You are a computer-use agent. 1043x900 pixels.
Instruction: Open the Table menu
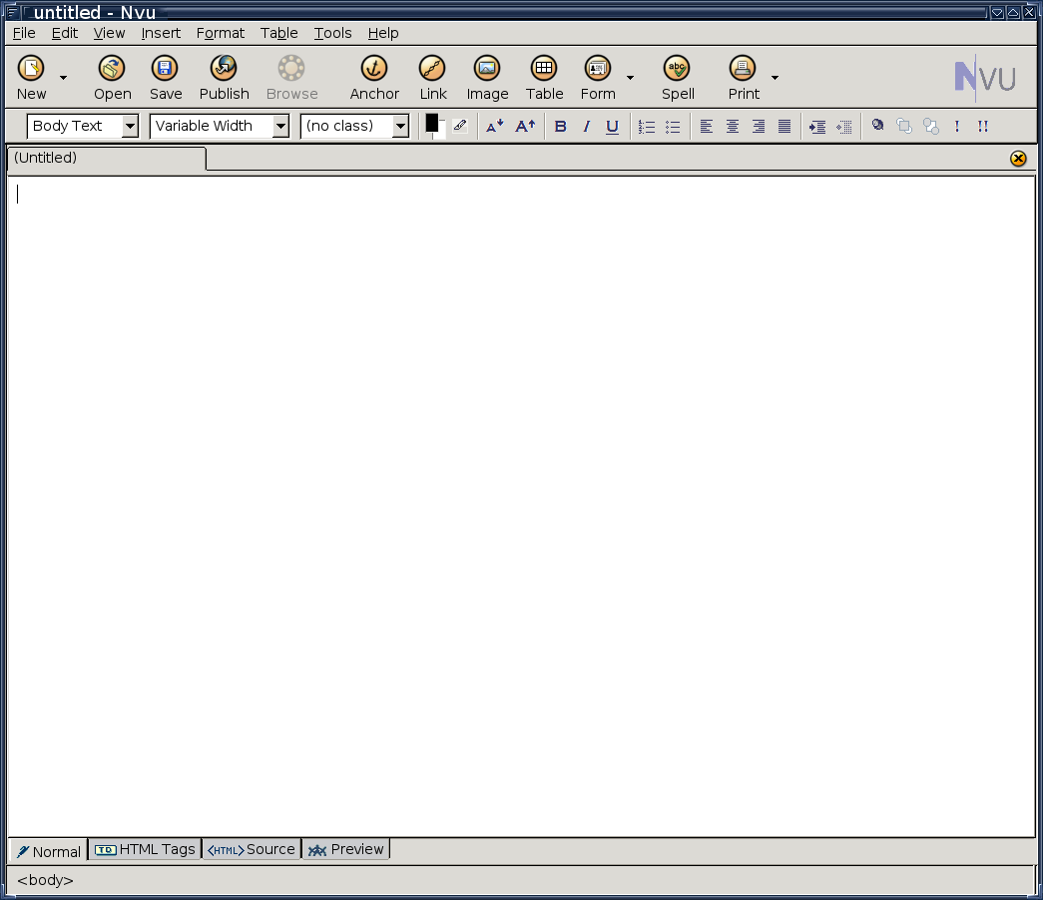click(x=278, y=33)
